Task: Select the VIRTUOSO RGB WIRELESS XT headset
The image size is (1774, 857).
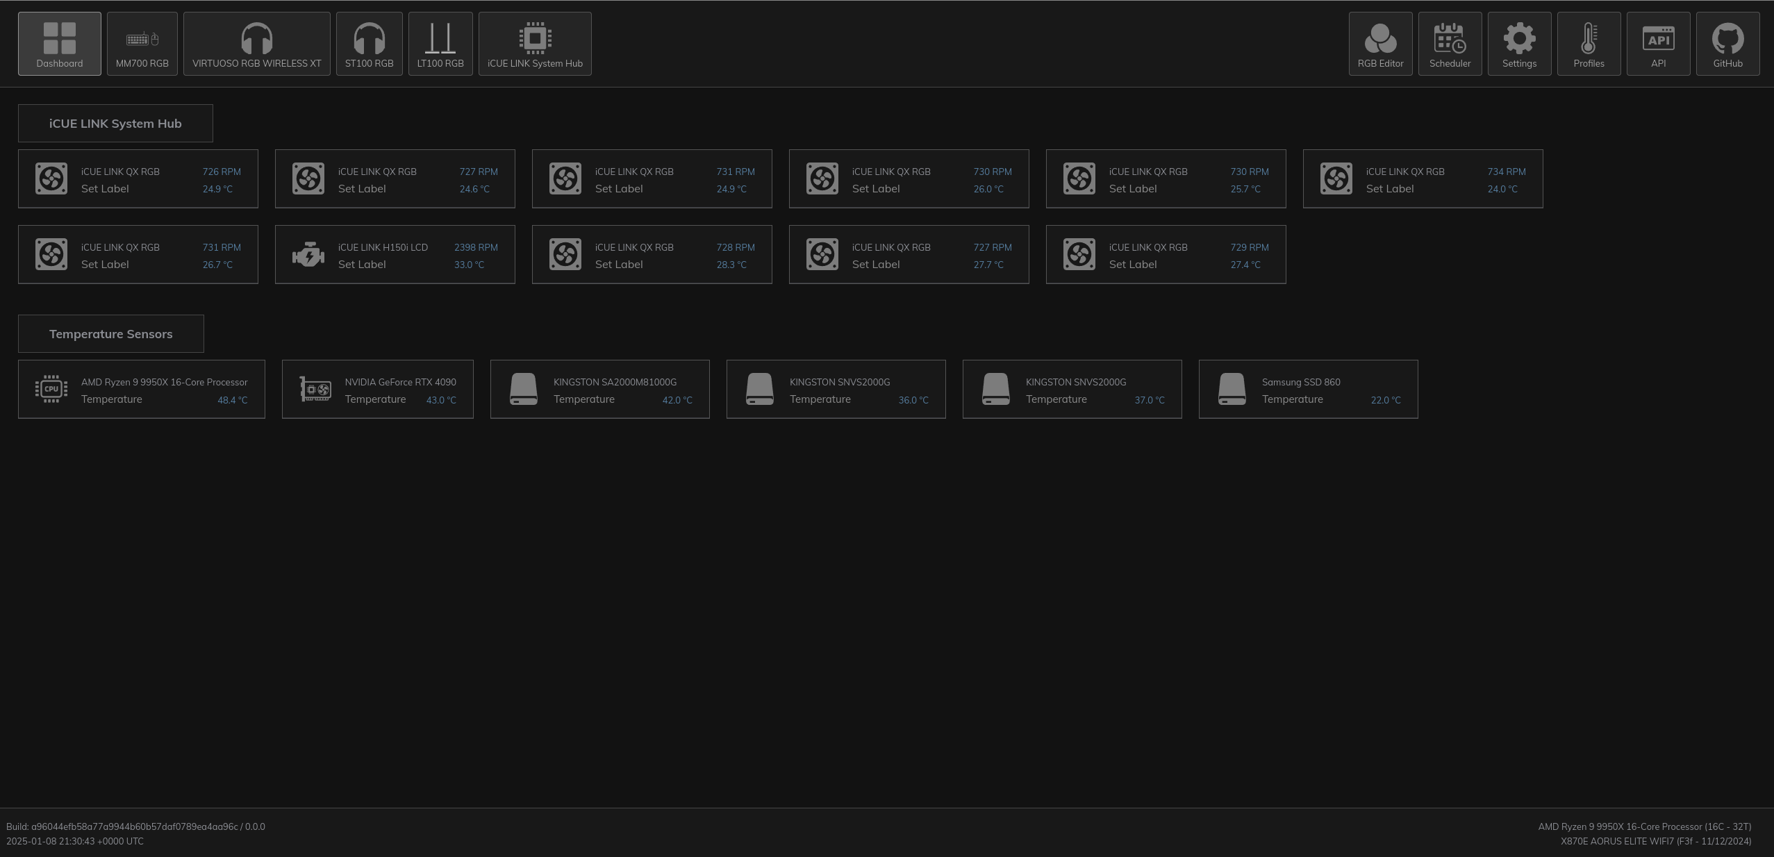Action: pyautogui.click(x=256, y=43)
